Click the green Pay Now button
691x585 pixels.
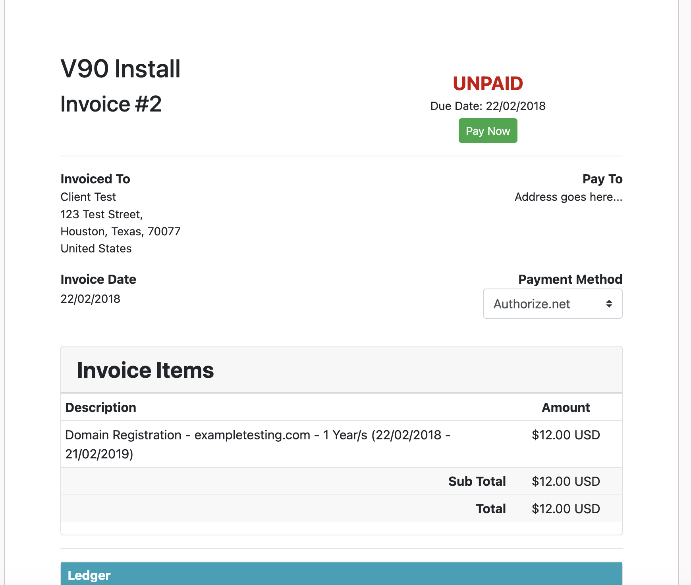[488, 131]
